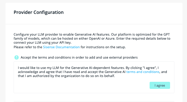Click the "for instructions on the setup" text
The width and height of the screenshot is (187, 102).
(103, 47)
